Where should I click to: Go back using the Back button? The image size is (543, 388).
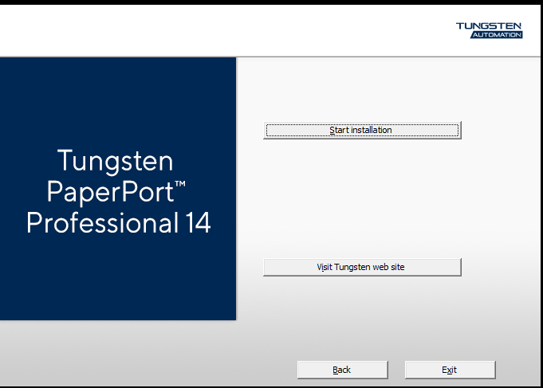pyautogui.click(x=342, y=370)
